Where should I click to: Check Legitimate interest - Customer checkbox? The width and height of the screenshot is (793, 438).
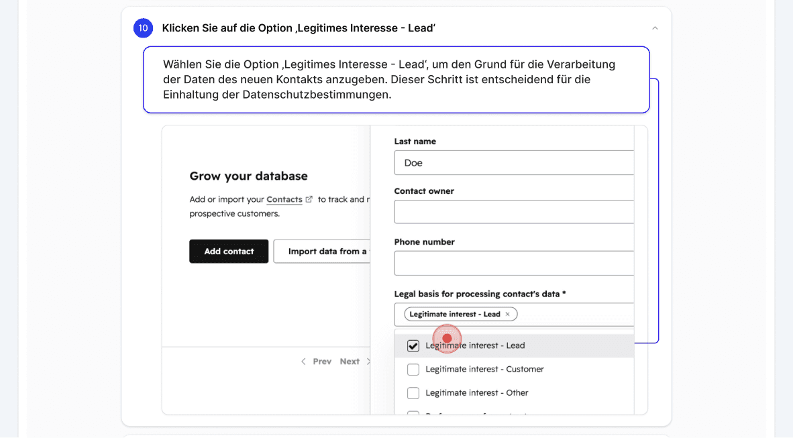(x=413, y=369)
